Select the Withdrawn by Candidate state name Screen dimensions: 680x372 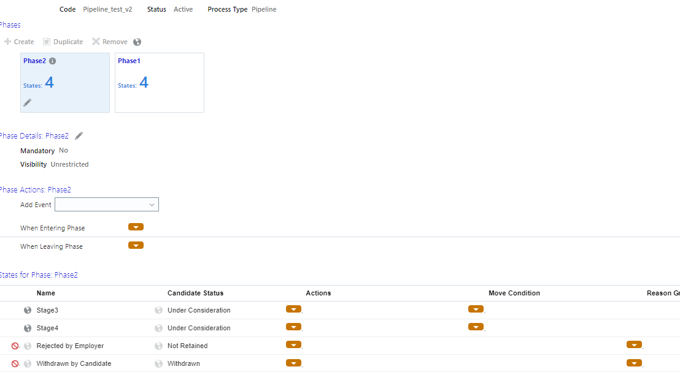(74, 363)
